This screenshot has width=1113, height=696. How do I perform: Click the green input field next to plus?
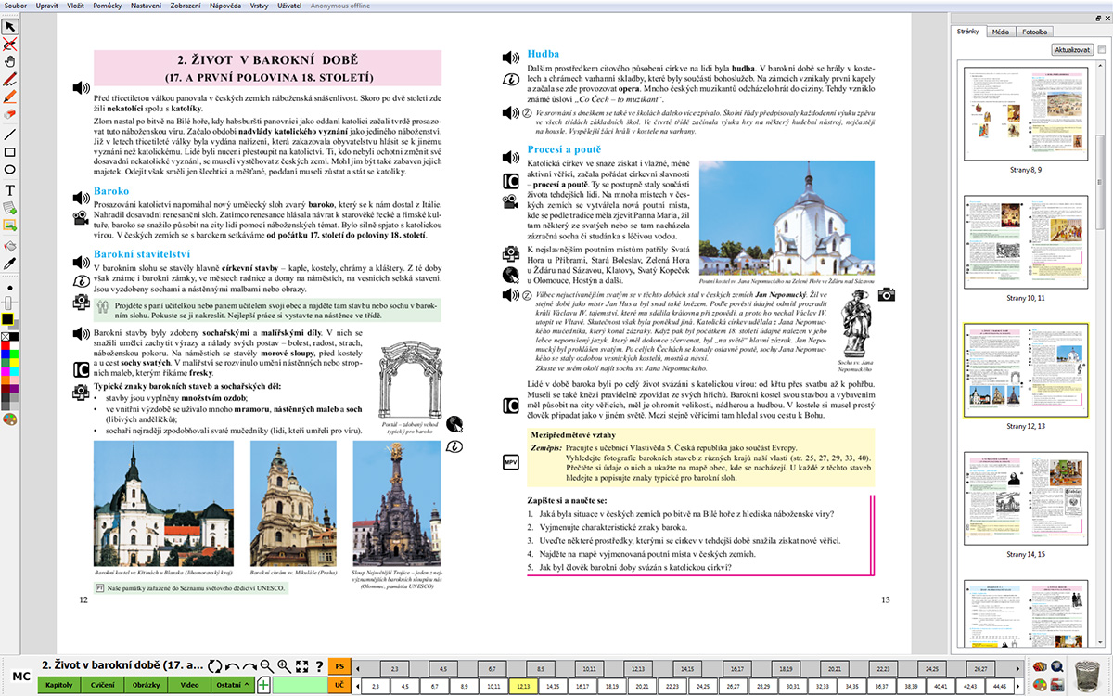[300, 685]
